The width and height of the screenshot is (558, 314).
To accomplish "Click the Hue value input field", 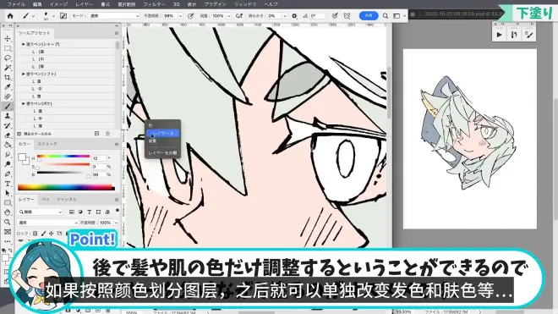I will click(x=99, y=158).
